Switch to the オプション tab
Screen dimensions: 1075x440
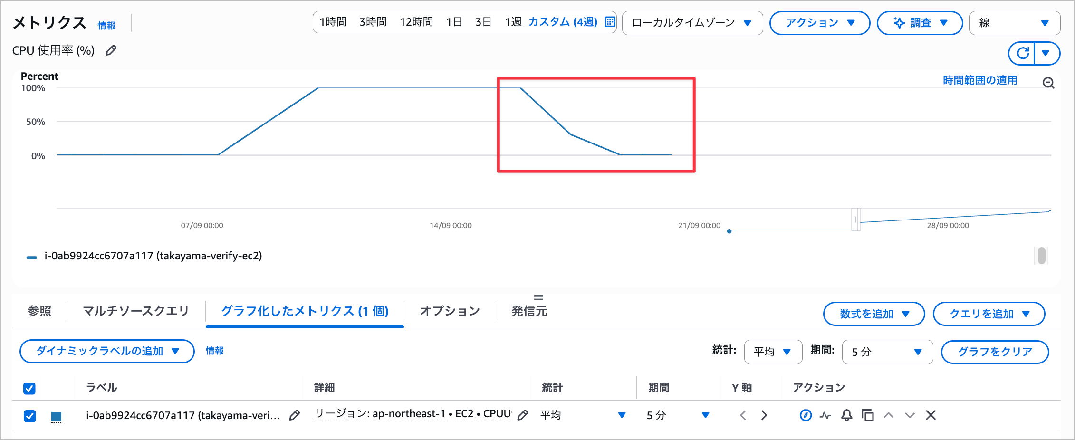click(450, 311)
